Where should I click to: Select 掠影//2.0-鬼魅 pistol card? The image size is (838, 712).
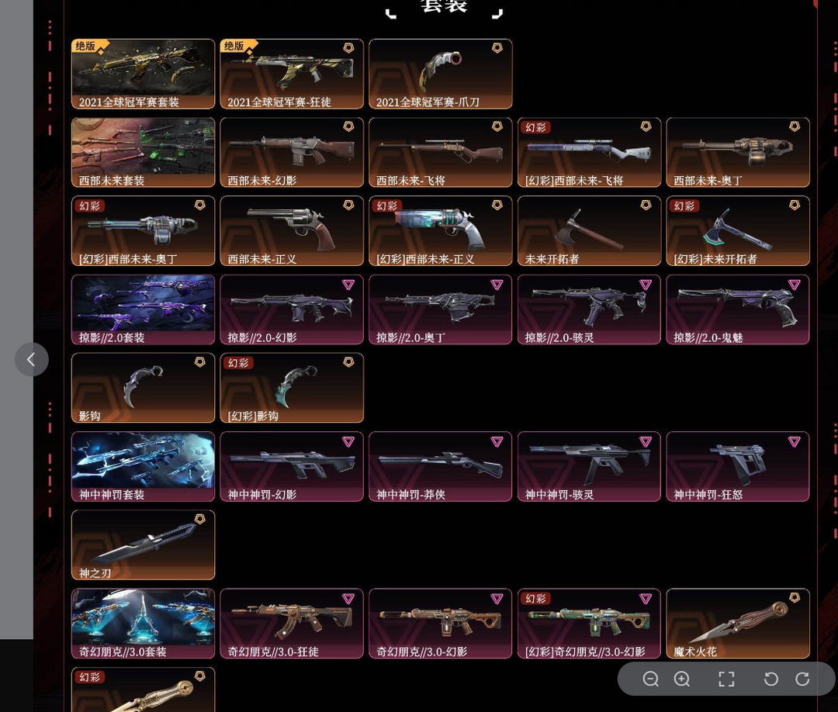738,309
